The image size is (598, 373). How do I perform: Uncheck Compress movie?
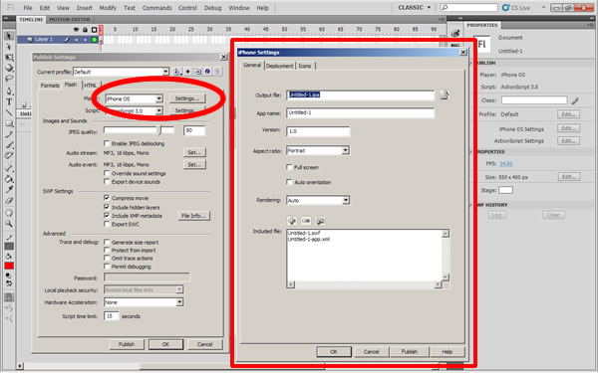108,198
